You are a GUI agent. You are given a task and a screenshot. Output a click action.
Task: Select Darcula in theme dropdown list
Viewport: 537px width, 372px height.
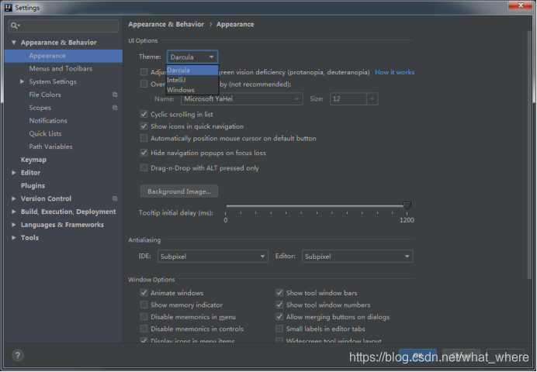point(192,70)
